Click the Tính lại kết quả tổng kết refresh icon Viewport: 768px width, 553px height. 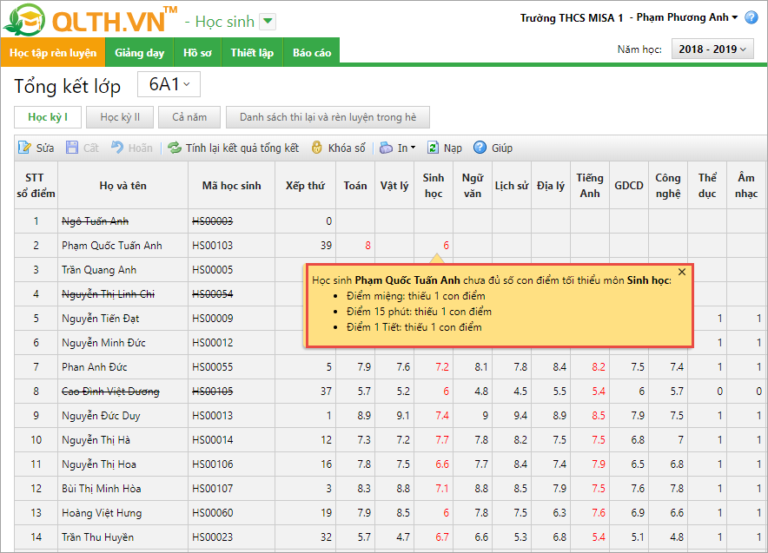[175, 148]
